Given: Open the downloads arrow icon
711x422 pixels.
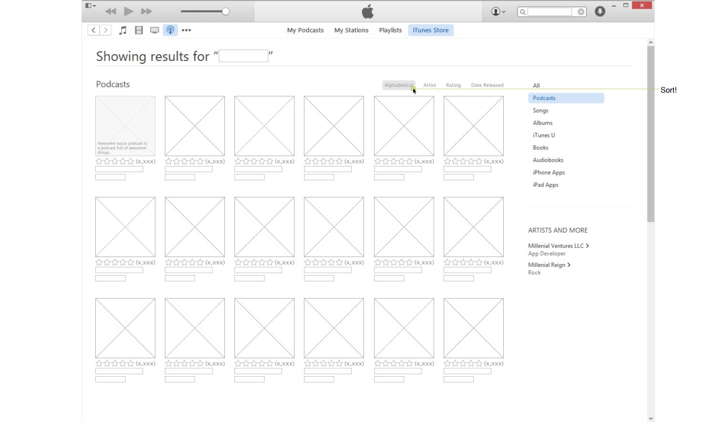Looking at the screenshot, I should [600, 11].
